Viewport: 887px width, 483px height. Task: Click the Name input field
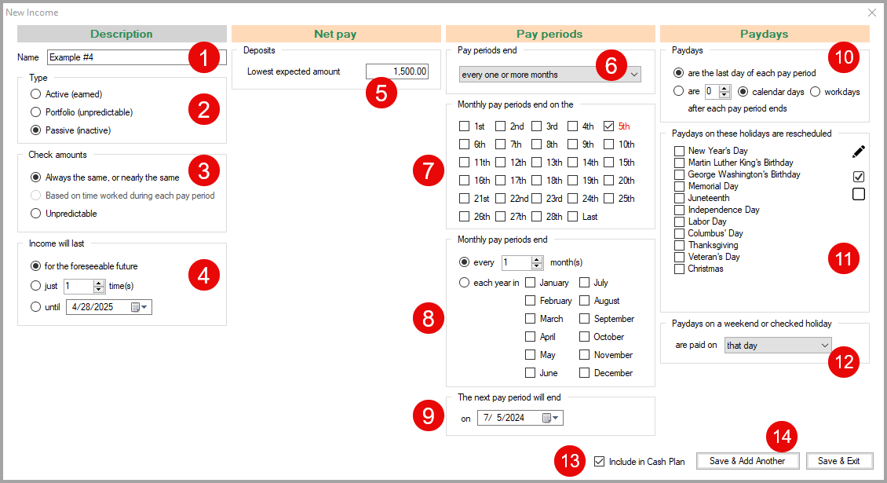point(137,57)
